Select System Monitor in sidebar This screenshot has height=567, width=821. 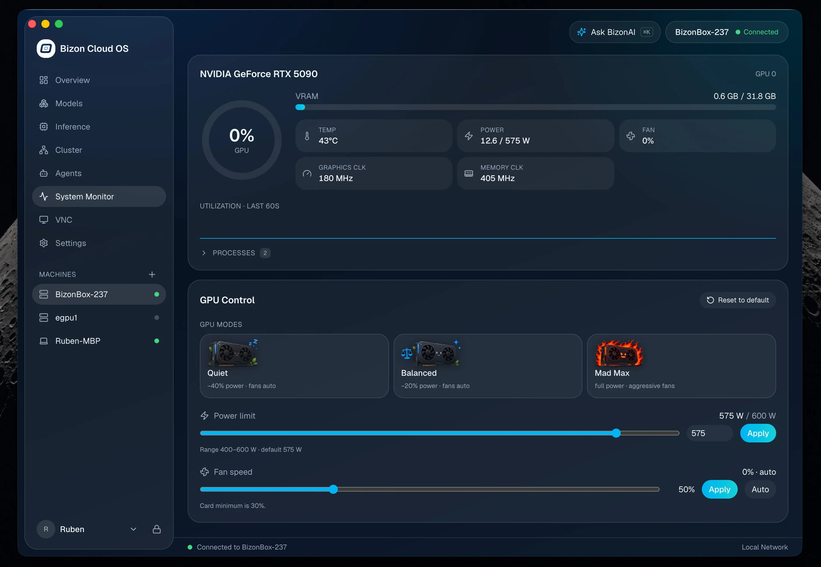[99, 196]
